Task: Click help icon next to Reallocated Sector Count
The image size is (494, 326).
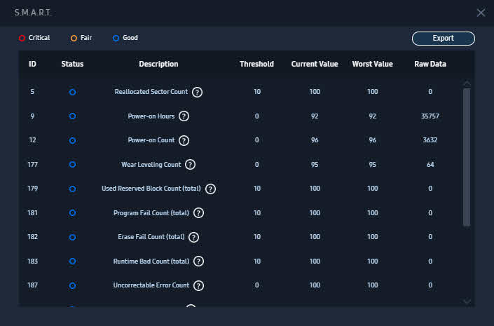Action: (198, 92)
